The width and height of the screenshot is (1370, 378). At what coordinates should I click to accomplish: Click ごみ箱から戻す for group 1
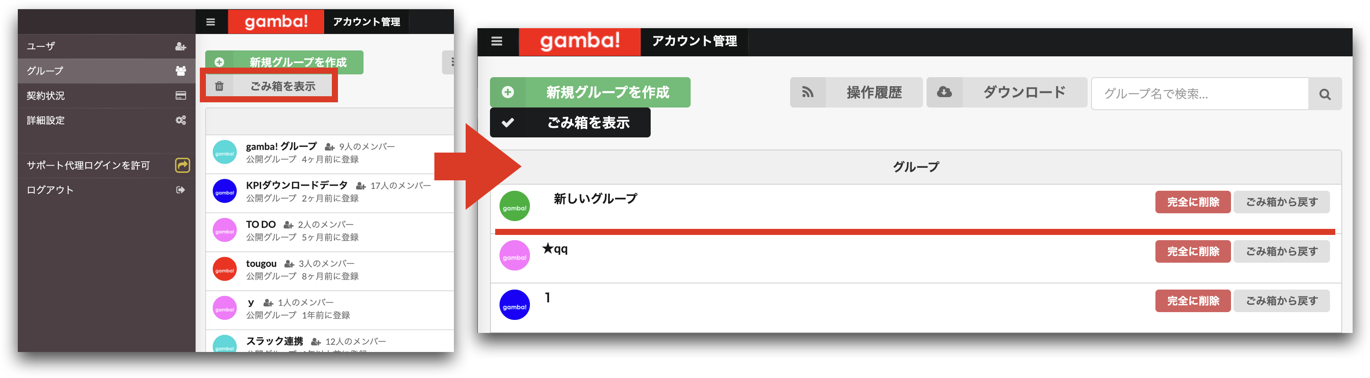pos(1281,300)
